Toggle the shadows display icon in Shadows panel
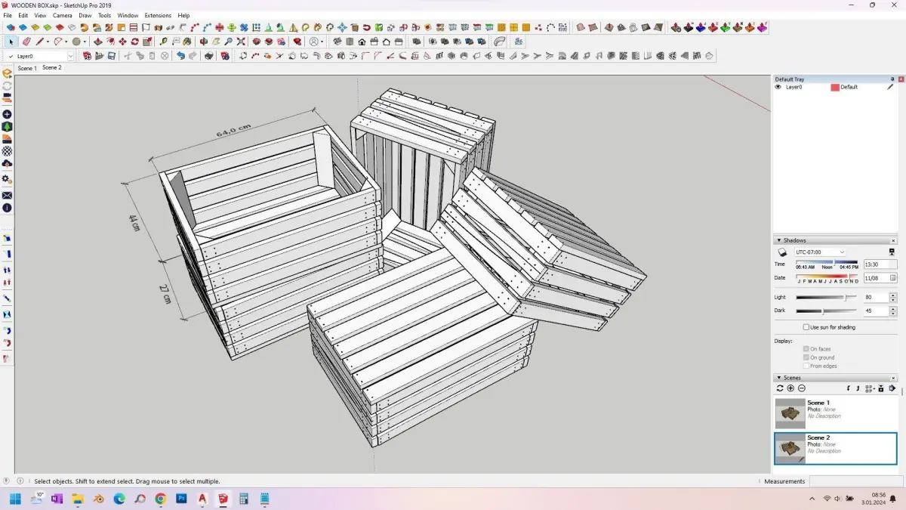The image size is (906, 510). click(x=782, y=252)
